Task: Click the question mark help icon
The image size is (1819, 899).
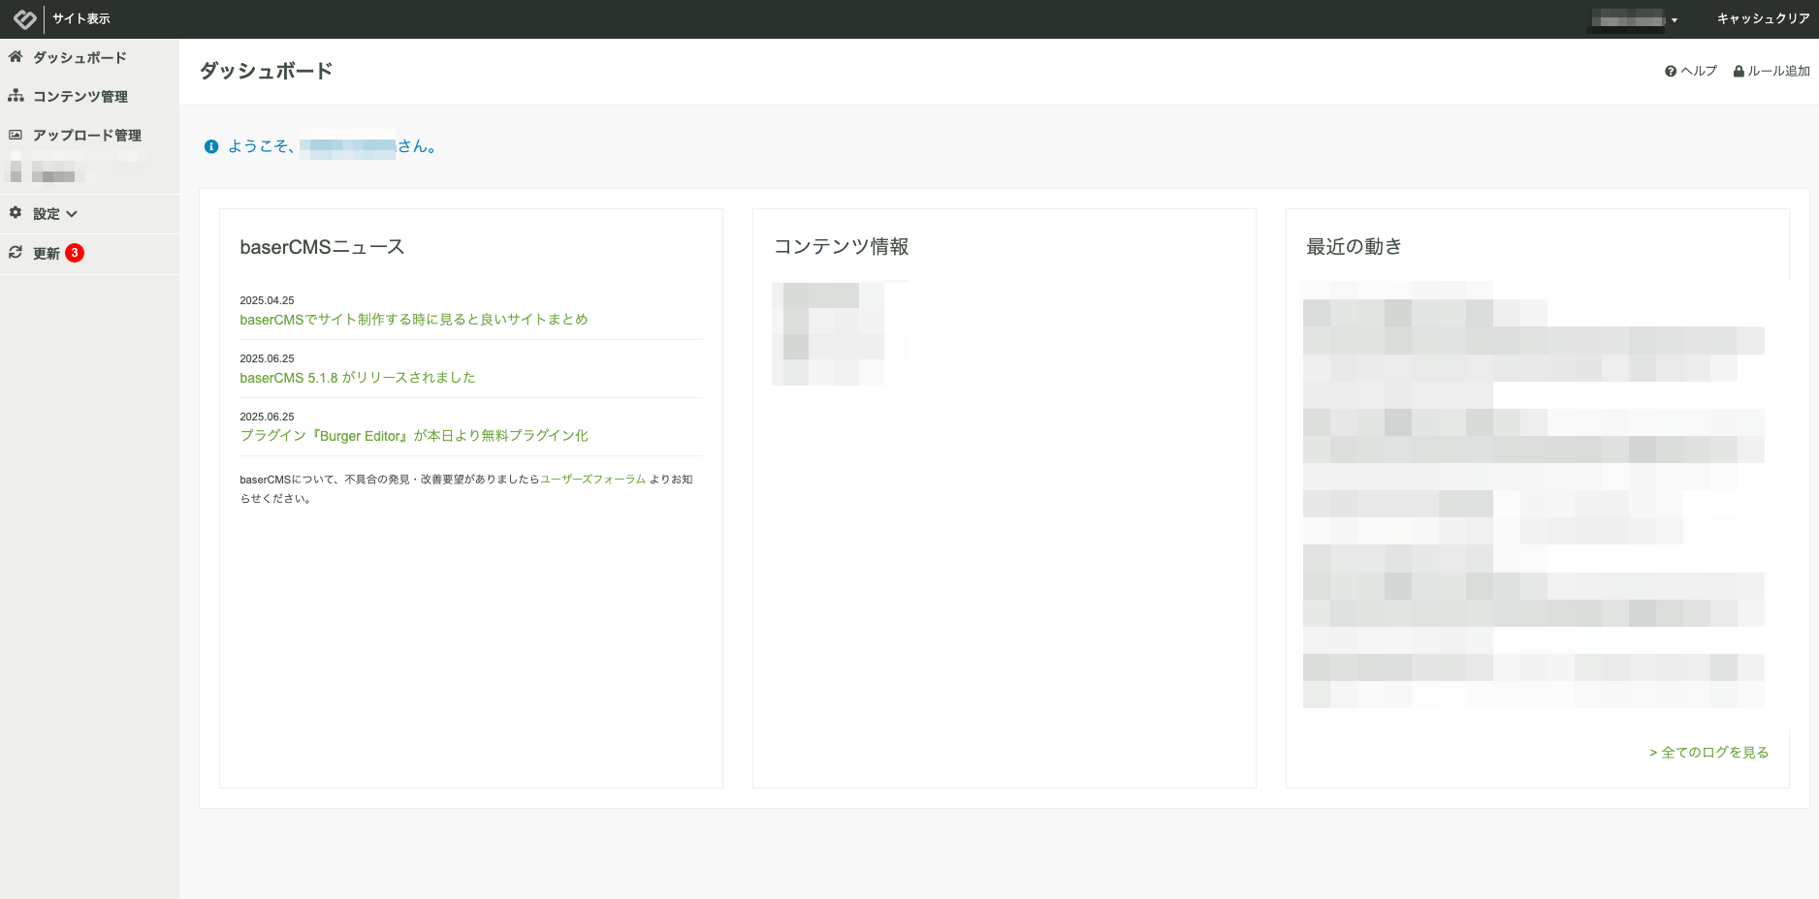Action: pos(1671,72)
